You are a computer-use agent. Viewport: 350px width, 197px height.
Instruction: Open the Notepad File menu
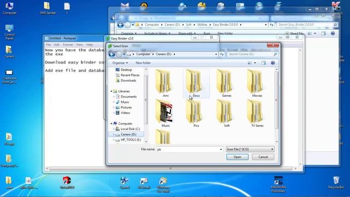(48, 45)
